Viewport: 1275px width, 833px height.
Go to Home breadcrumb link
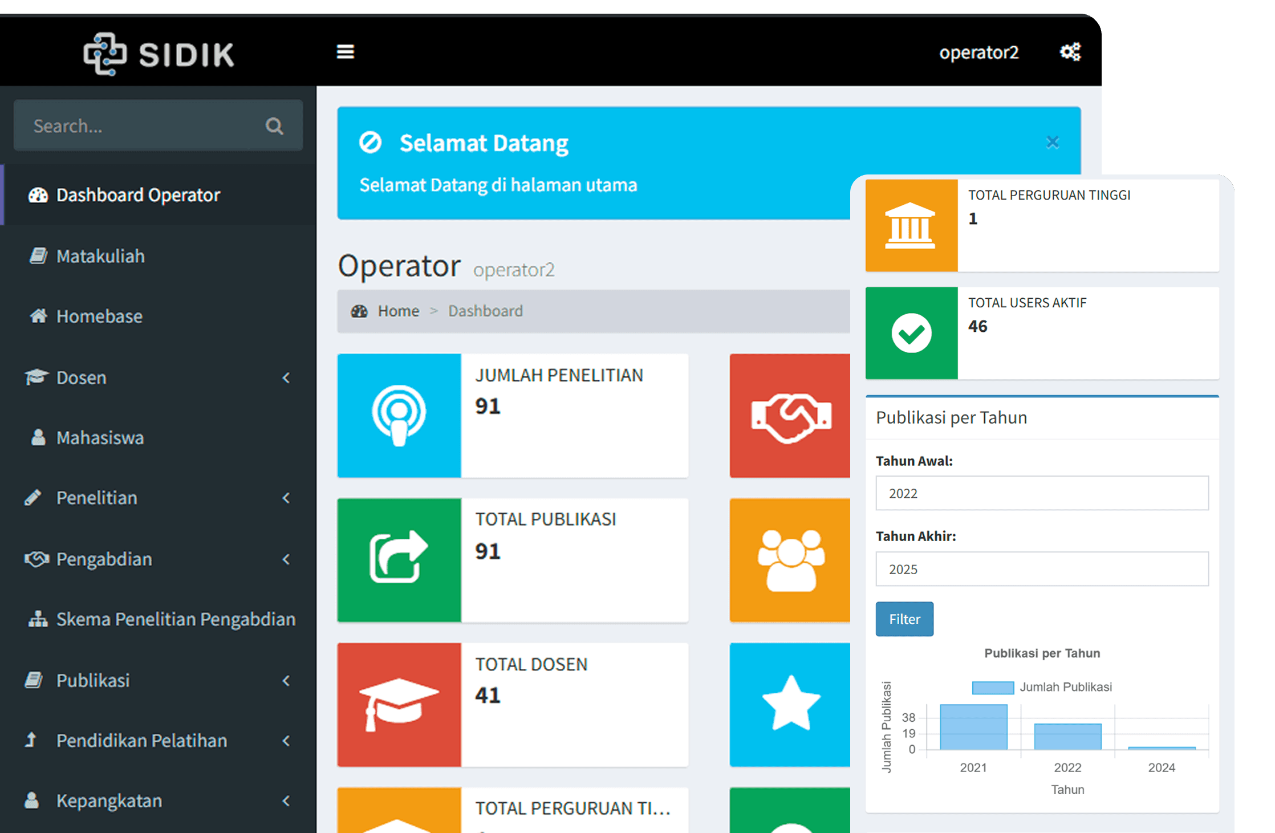pos(398,311)
